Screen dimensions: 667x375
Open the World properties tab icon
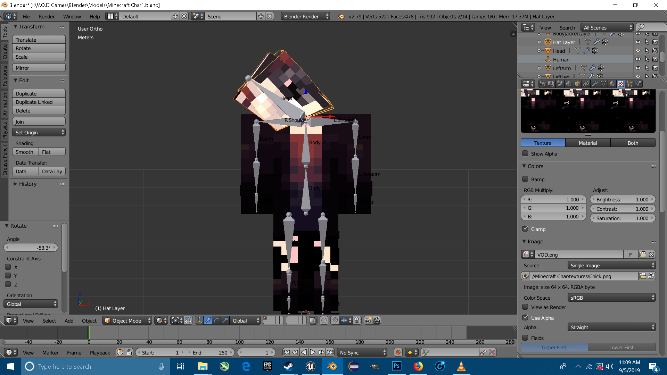click(x=569, y=84)
